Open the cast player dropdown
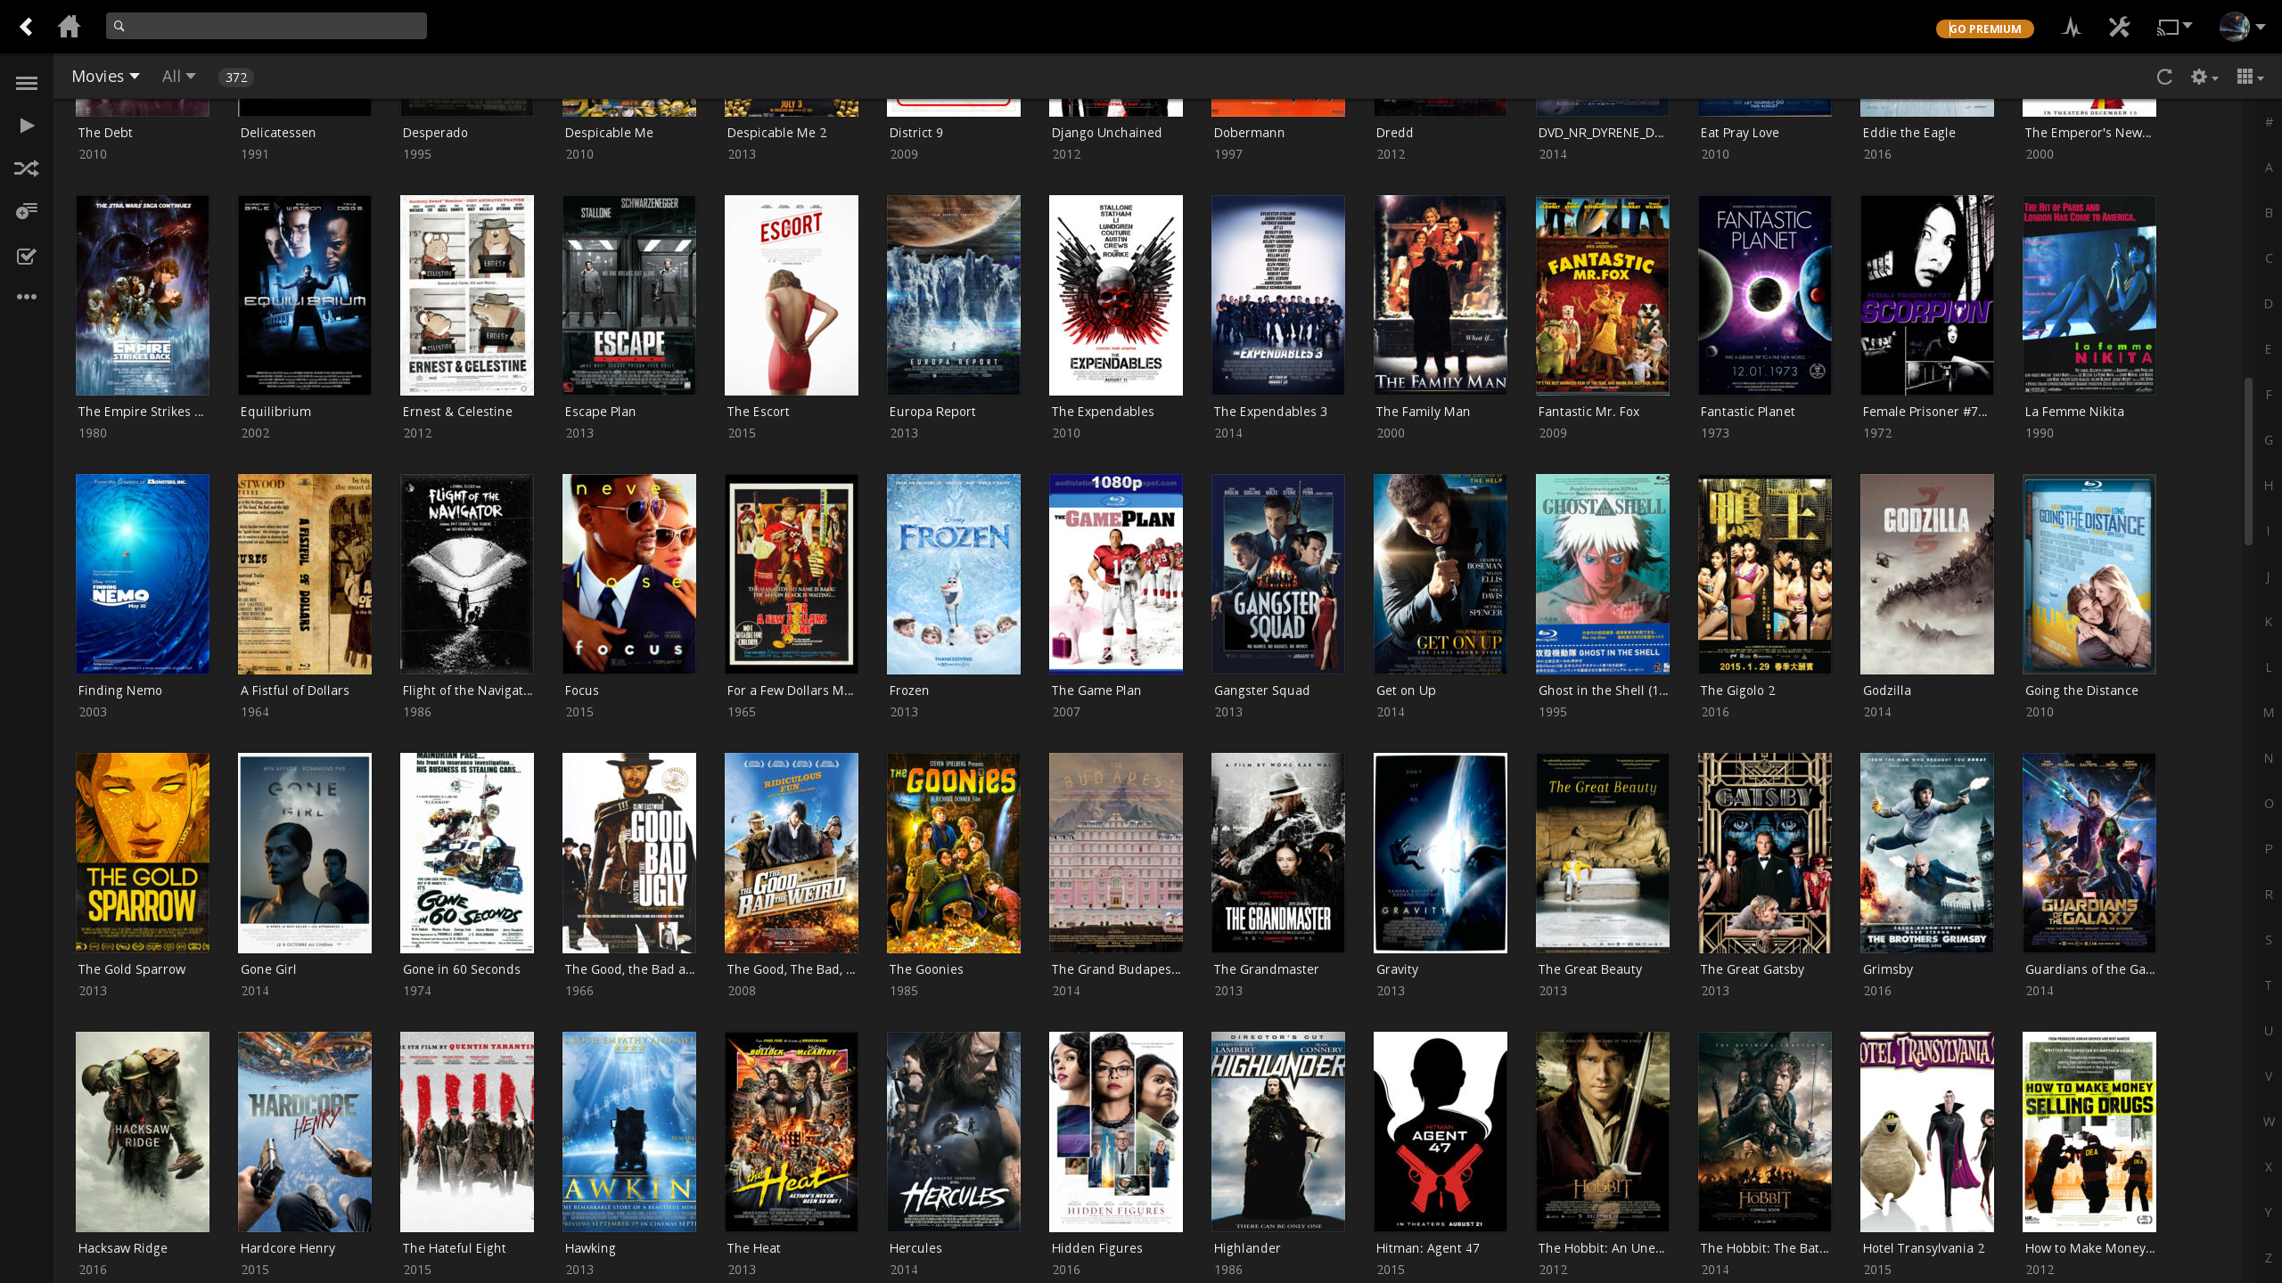Image resolution: width=2282 pixels, height=1283 pixels. [2174, 27]
